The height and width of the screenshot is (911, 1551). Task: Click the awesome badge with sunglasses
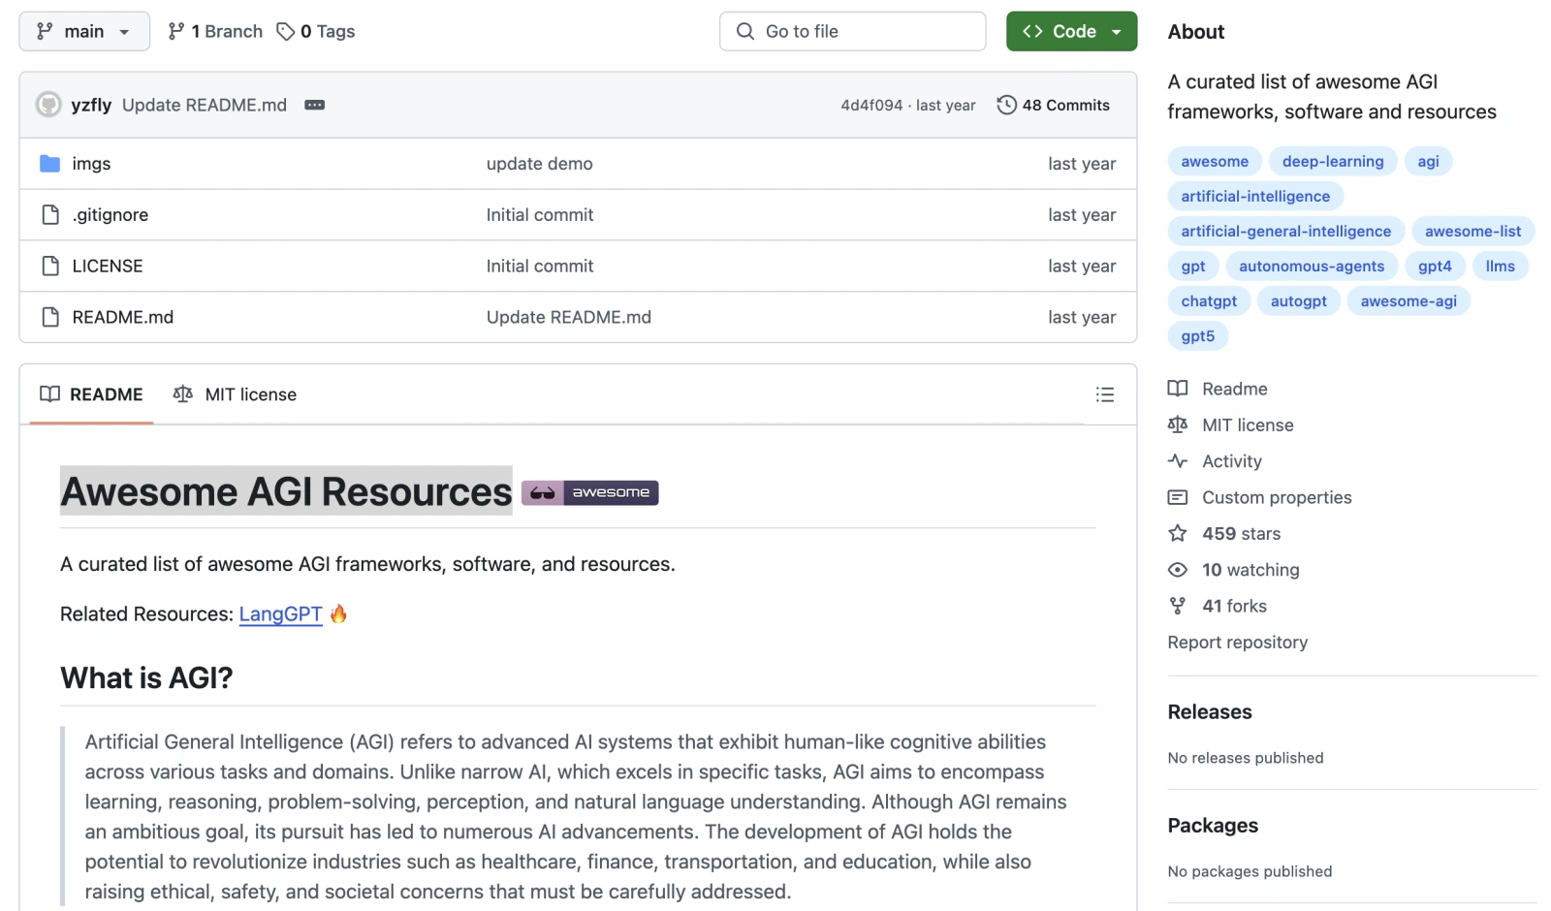point(589,492)
